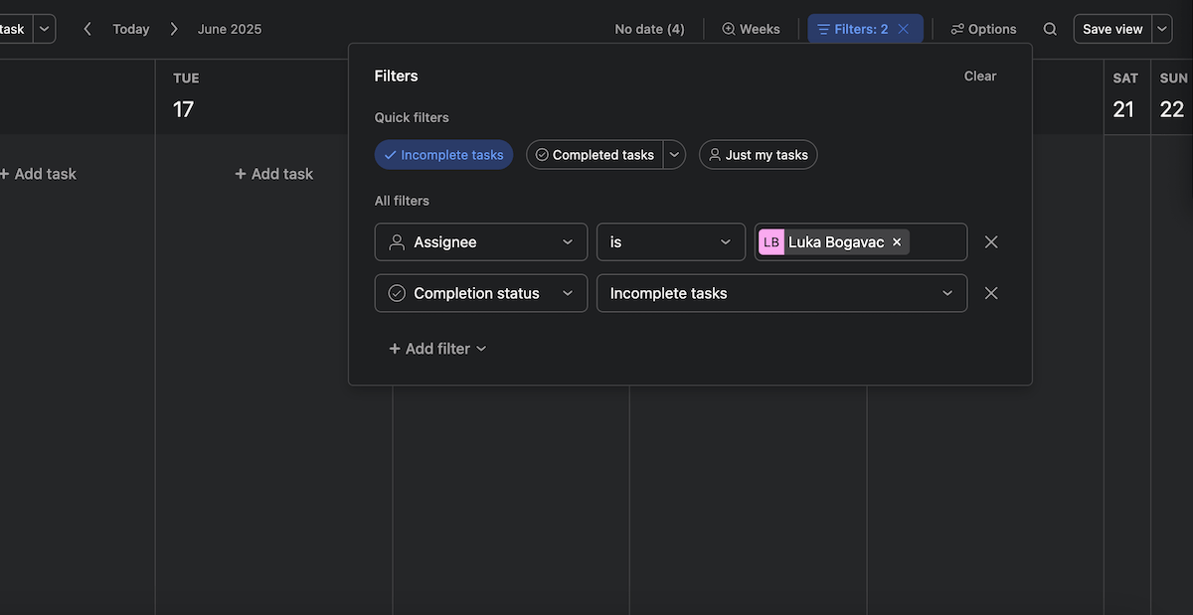Click the Save view button
The image size is (1193, 615).
[x=1110, y=29]
